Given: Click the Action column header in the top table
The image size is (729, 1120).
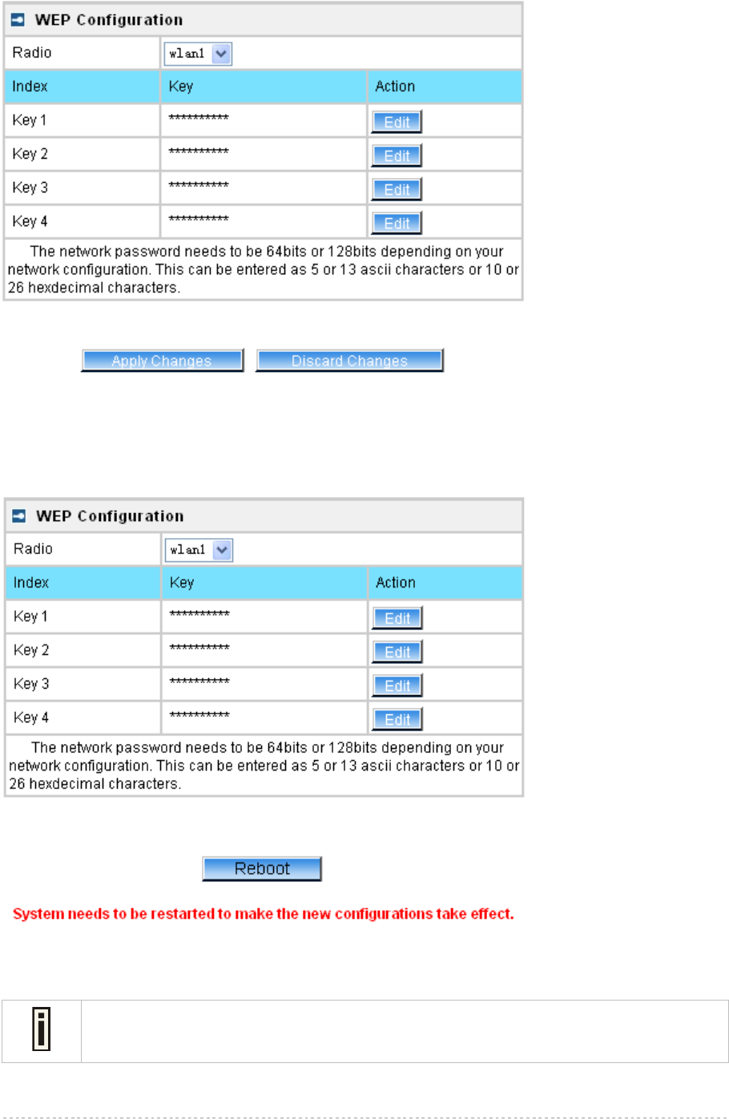Looking at the screenshot, I should click(395, 87).
